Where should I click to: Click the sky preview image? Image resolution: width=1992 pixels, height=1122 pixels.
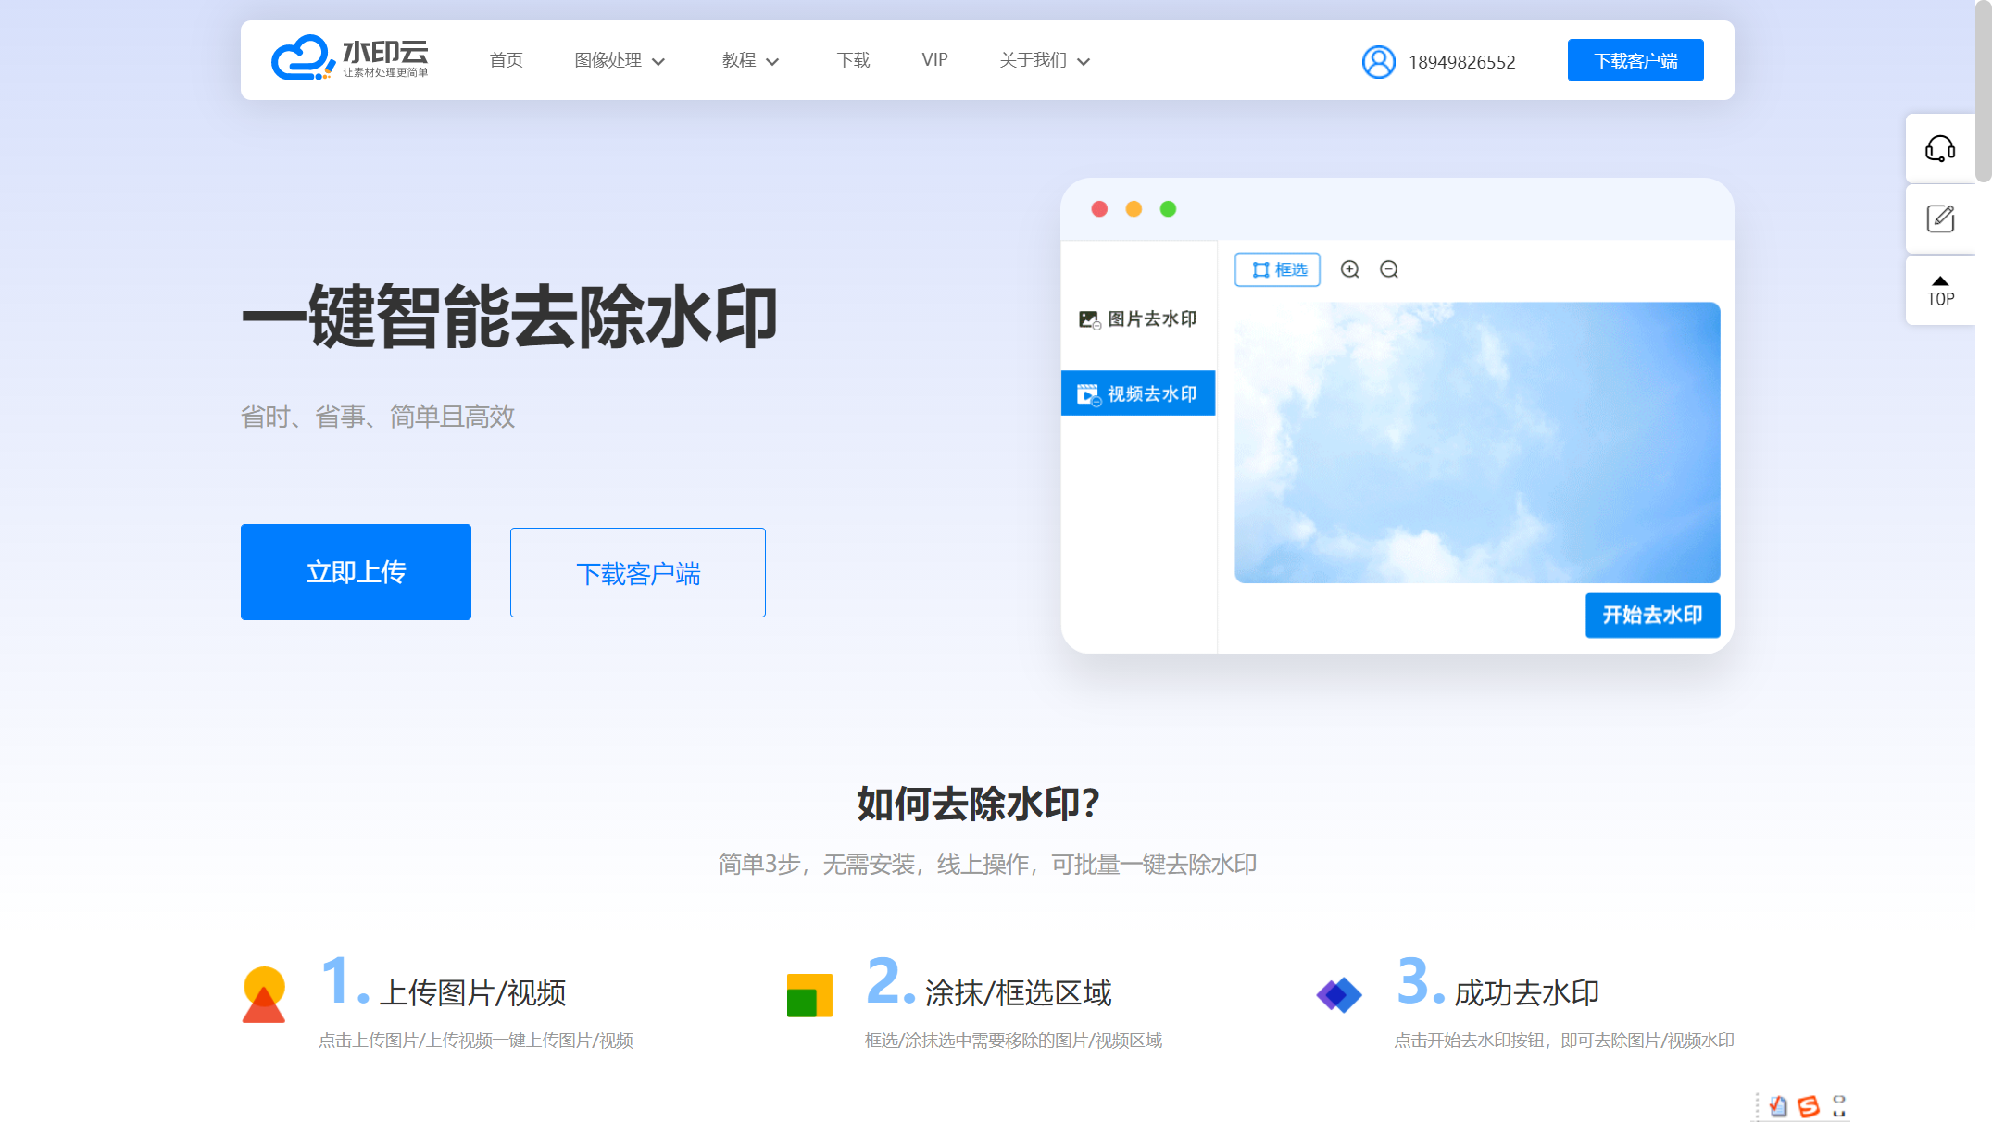pos(1477,443)
